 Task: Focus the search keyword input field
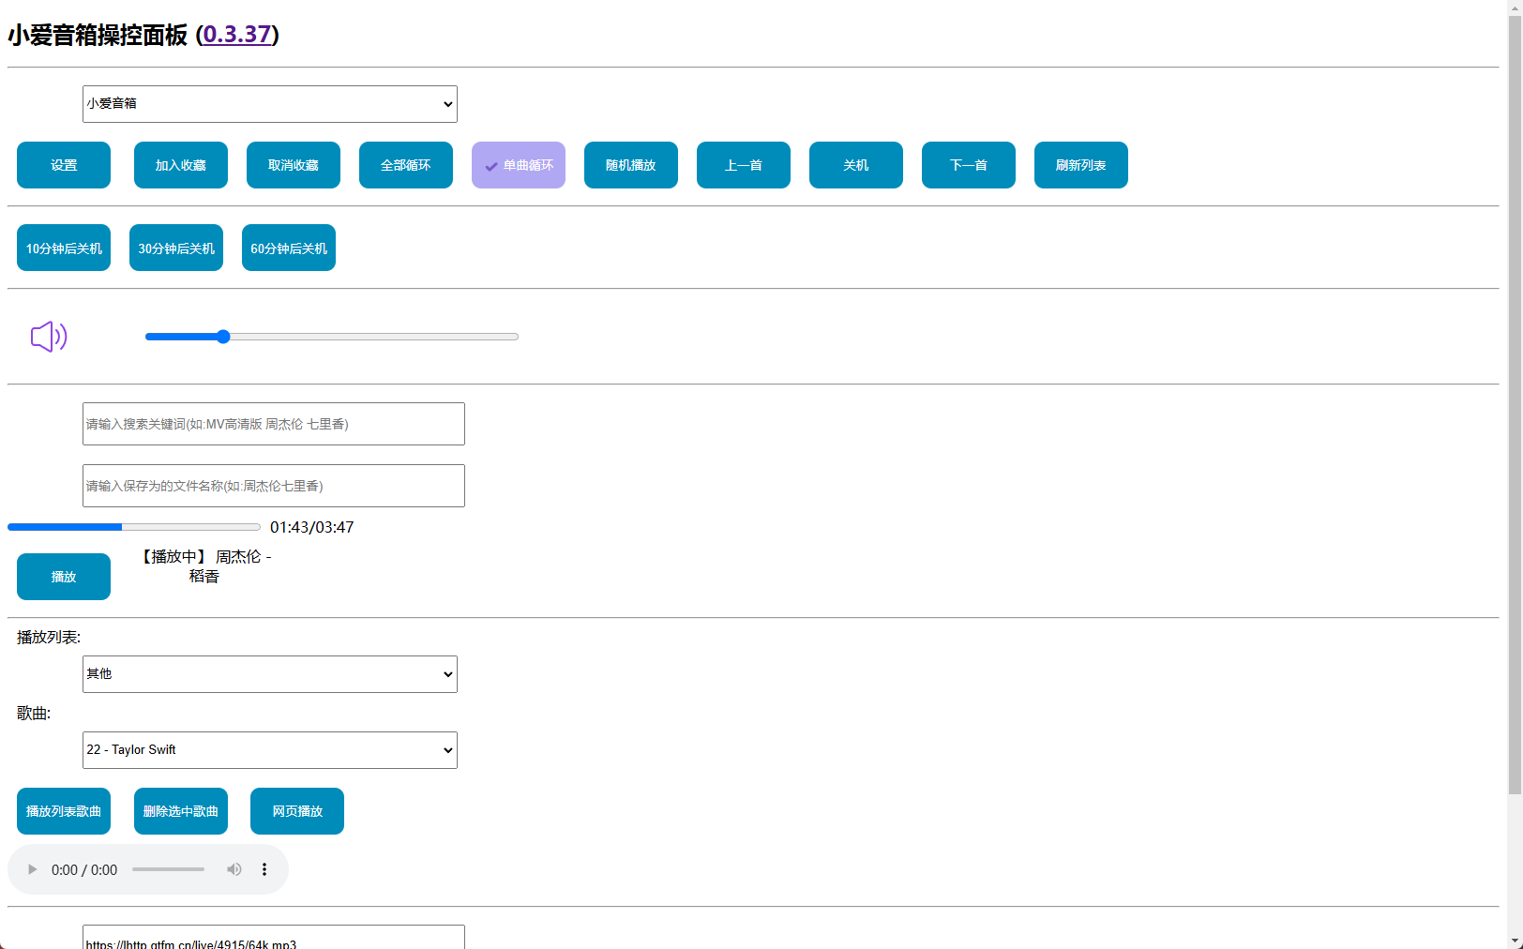(x=274, y=424)
